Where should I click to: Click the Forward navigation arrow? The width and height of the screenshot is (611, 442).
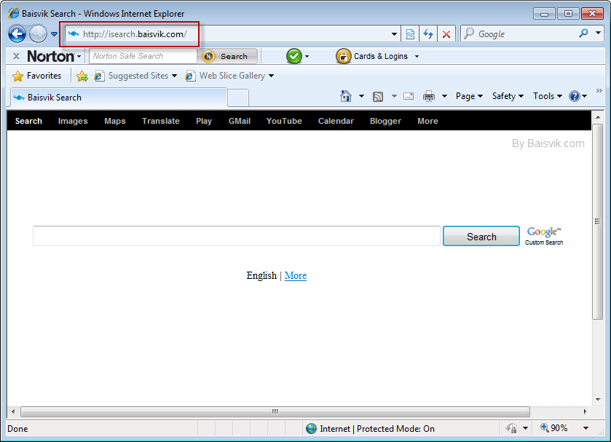(x=38, y=34)
